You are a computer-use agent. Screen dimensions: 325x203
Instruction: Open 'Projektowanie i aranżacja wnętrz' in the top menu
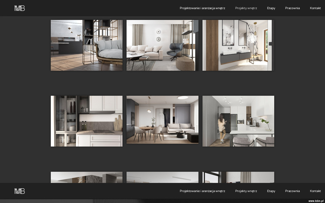[202, 8]
